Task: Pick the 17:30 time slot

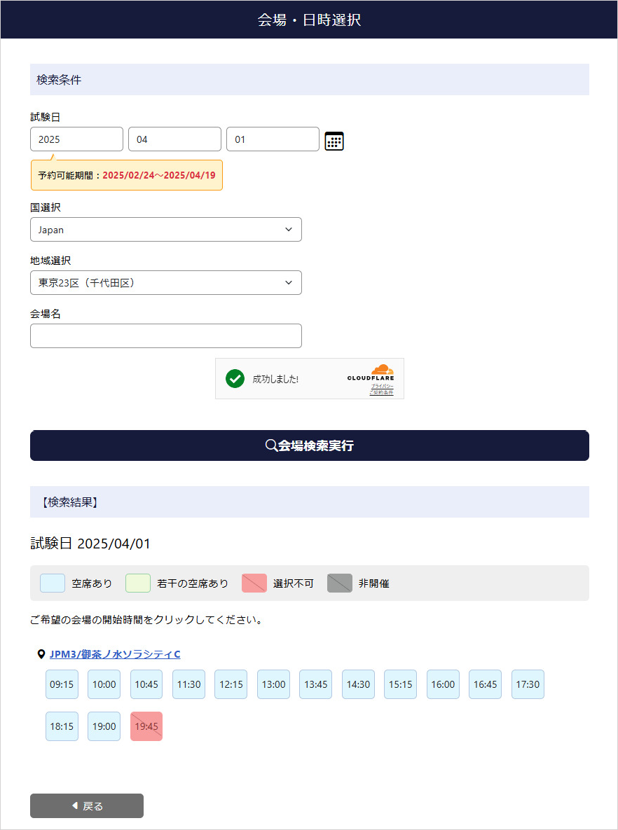Action: tap(528, 684)
